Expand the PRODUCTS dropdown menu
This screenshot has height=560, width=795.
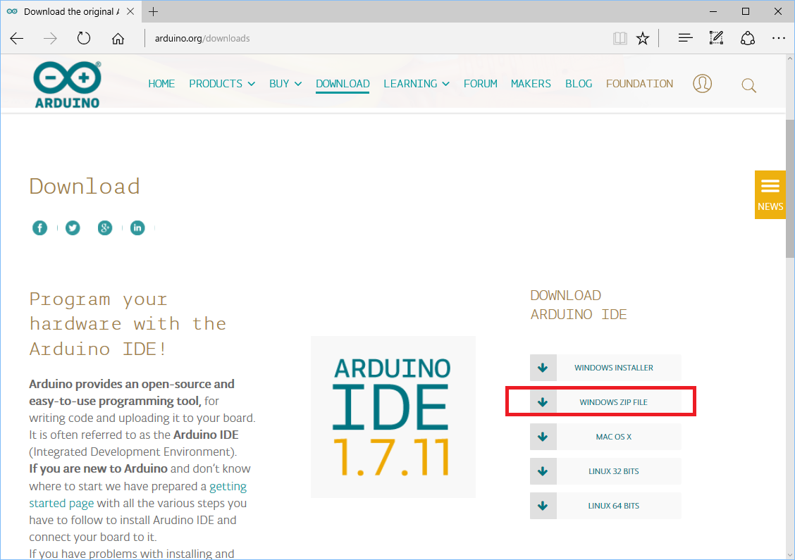pyautogui.click(x=222, y=83)
